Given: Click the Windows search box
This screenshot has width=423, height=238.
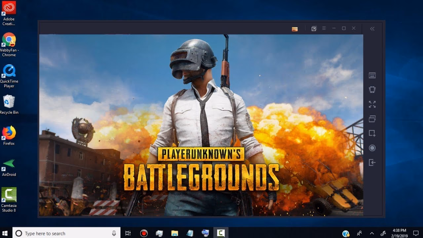Looking at the screenshot, I should (x=66, y=233).
